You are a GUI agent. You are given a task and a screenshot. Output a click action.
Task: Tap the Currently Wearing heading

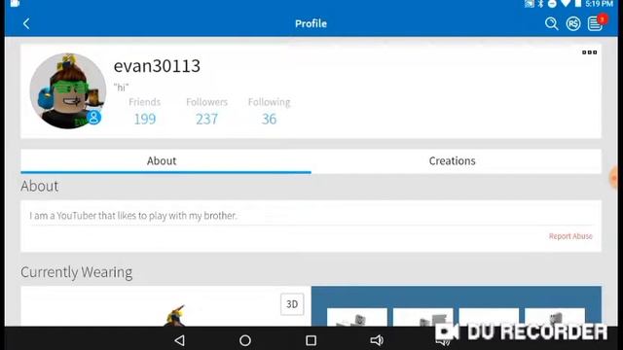click(77, 272)
